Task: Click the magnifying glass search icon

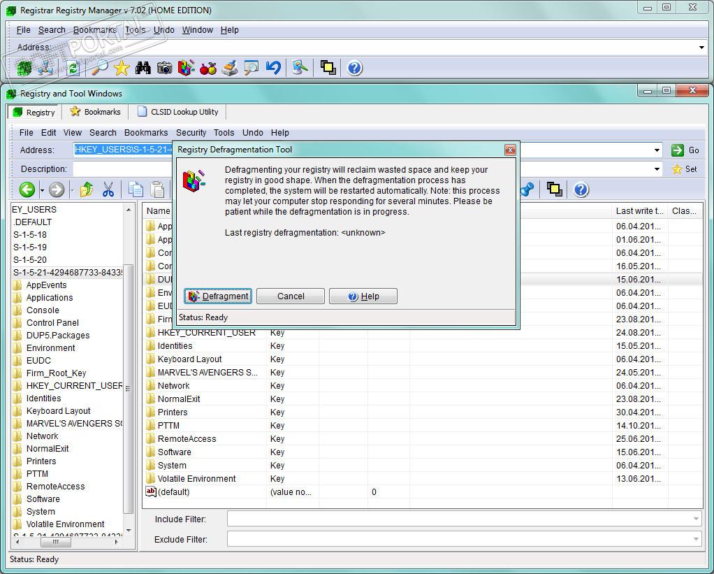Action: pos(99,69)
